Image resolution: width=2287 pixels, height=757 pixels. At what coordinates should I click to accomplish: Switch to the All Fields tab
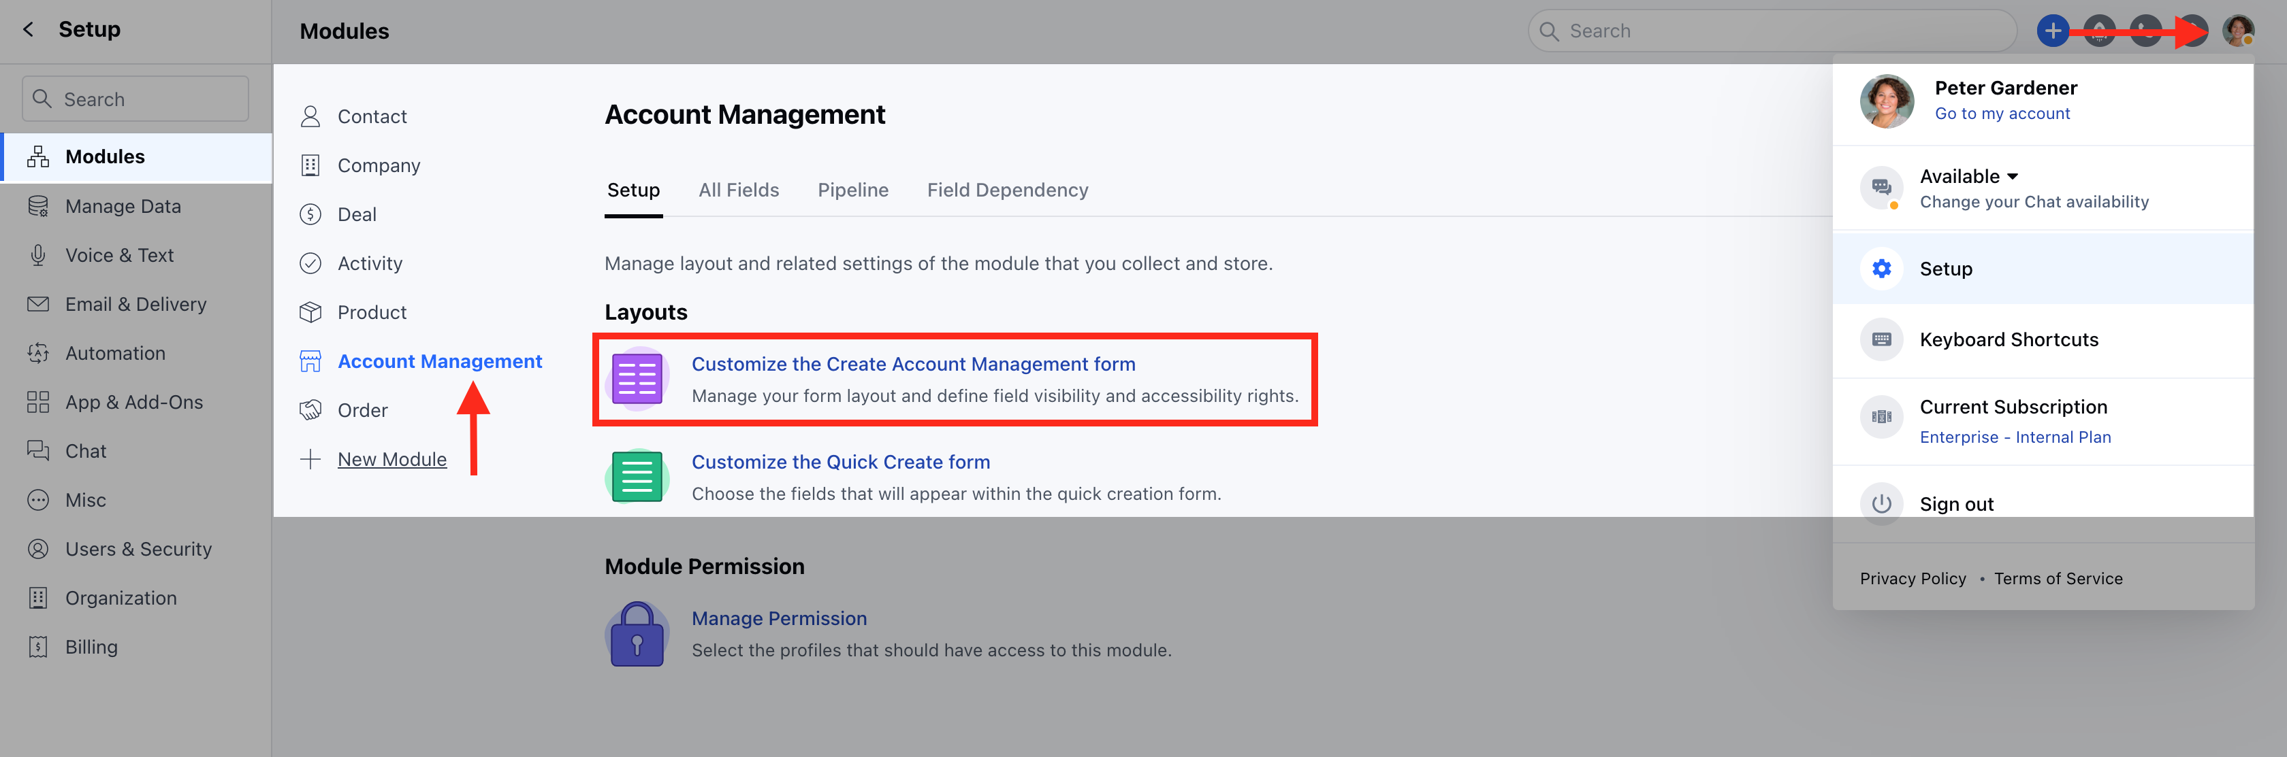tap(739, 190)
